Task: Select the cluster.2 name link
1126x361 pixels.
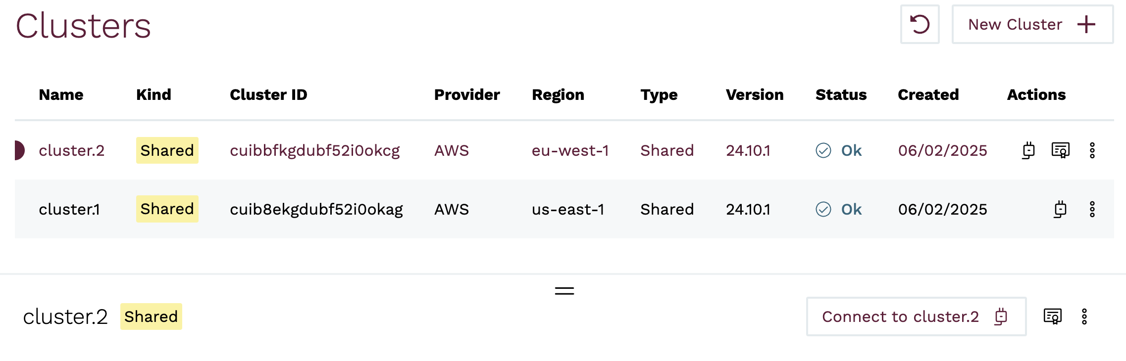Action: [x=72, y=150]
